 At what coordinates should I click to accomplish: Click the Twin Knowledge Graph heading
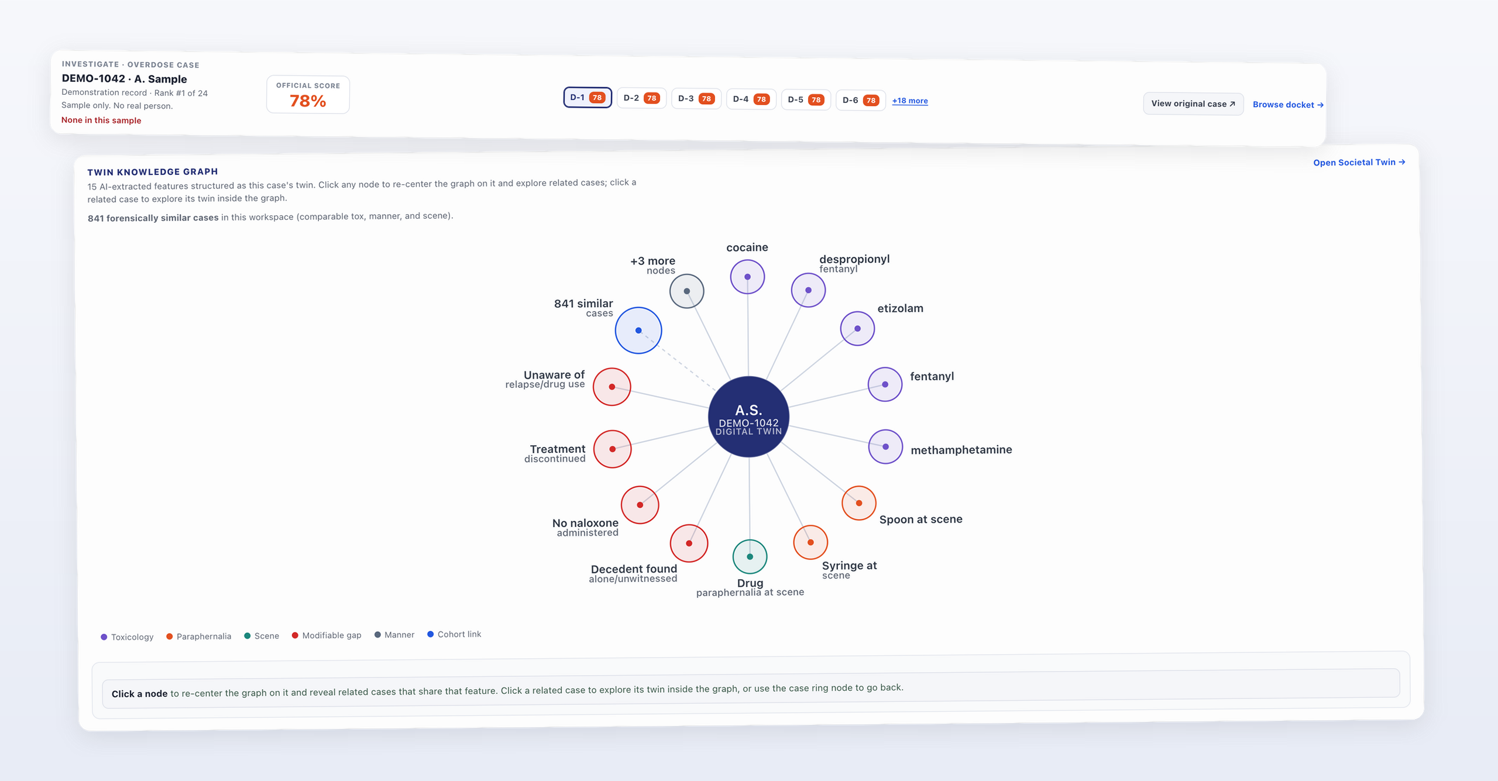(153, 171)
